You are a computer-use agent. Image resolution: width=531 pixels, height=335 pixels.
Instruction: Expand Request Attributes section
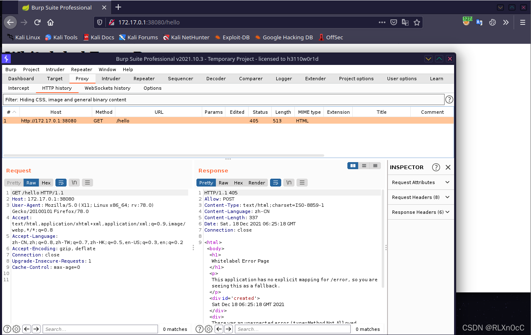(x=421, y=182)
